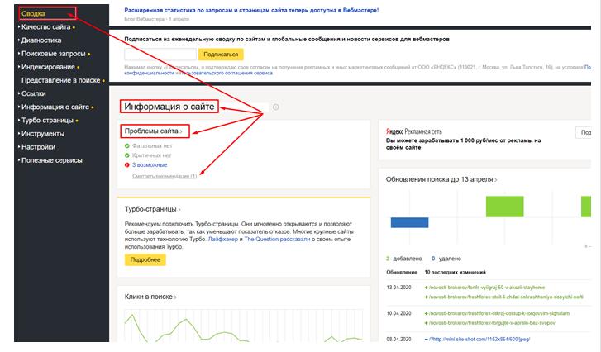This screenshot has height=352, width=601.
Task: Open the 3 возможные problems link
Action: click(x=150, y=165)
